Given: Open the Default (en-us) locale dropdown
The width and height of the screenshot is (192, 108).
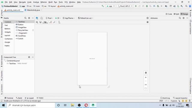Looking at the screenshot, I should pos(85,18).
